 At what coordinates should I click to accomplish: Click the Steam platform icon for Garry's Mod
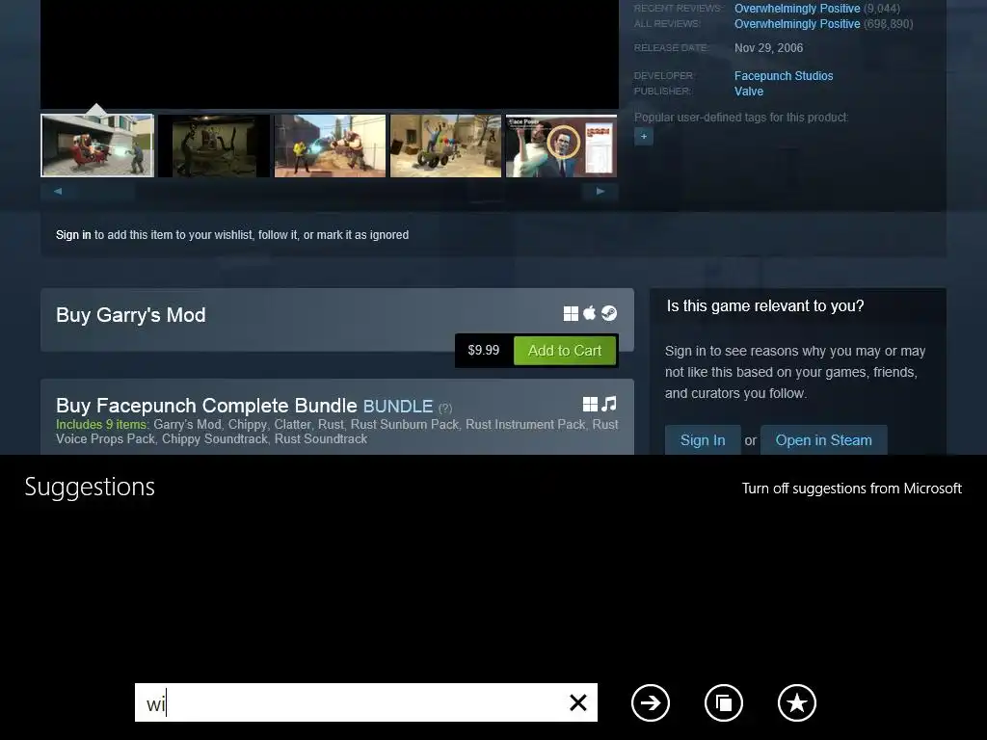(609, 313)
